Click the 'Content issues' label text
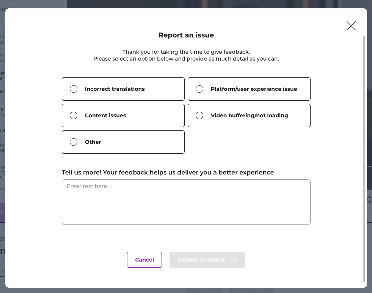Viewport: 372px width, 293px height. point(105,115)
